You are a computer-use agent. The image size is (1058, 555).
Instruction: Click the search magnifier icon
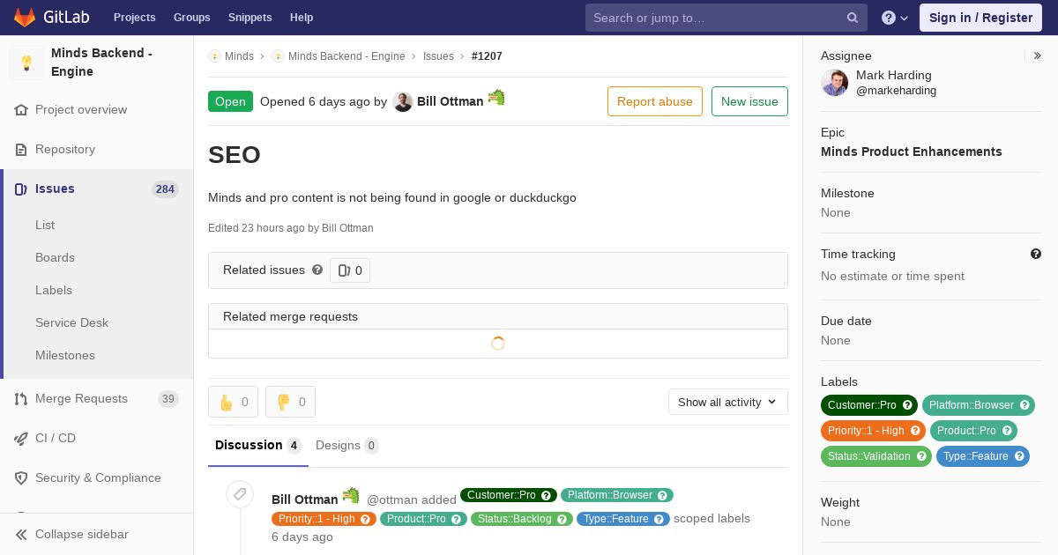coord(853,18)
